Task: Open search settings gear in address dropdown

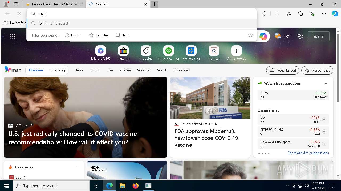Action: (250, 35)
